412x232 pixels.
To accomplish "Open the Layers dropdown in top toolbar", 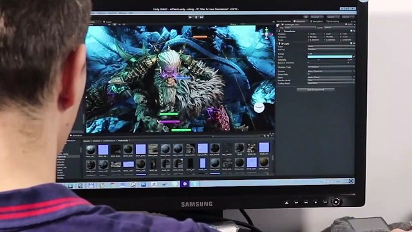I will 333,17.
